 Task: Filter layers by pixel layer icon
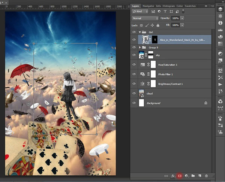pos(153,12)
